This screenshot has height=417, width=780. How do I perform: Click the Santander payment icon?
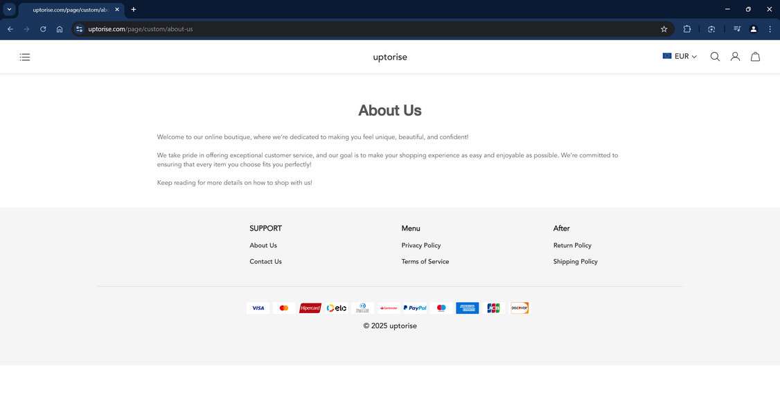(389, 308)
